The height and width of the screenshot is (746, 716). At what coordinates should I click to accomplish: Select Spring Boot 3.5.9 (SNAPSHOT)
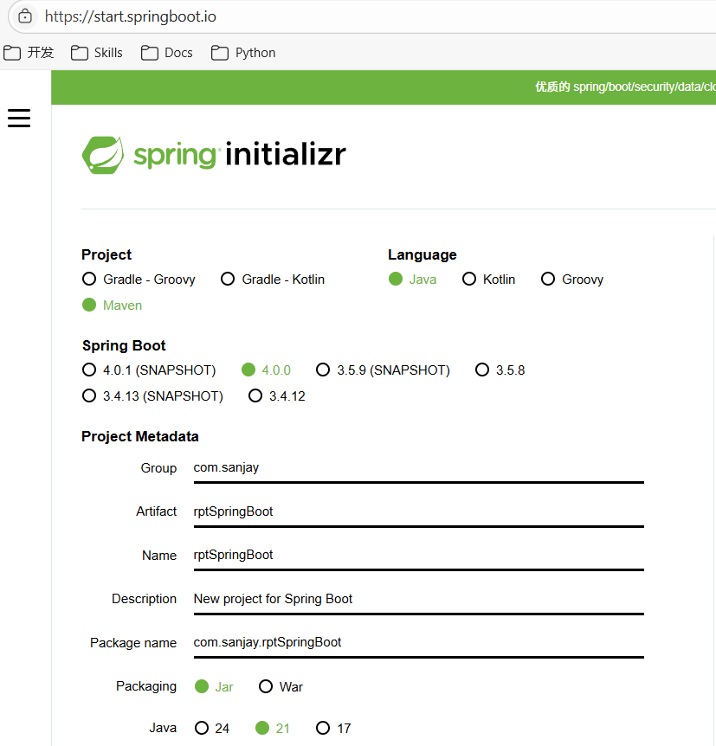[x=383, y=370]
